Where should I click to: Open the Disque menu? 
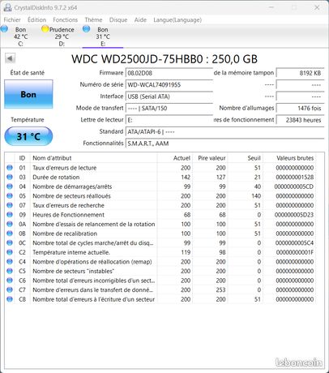(x=118, y=19)
